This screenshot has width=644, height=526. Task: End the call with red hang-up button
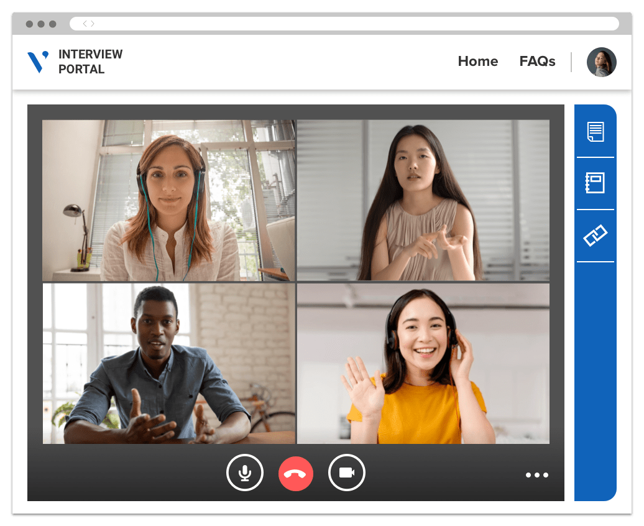[296, 473]
